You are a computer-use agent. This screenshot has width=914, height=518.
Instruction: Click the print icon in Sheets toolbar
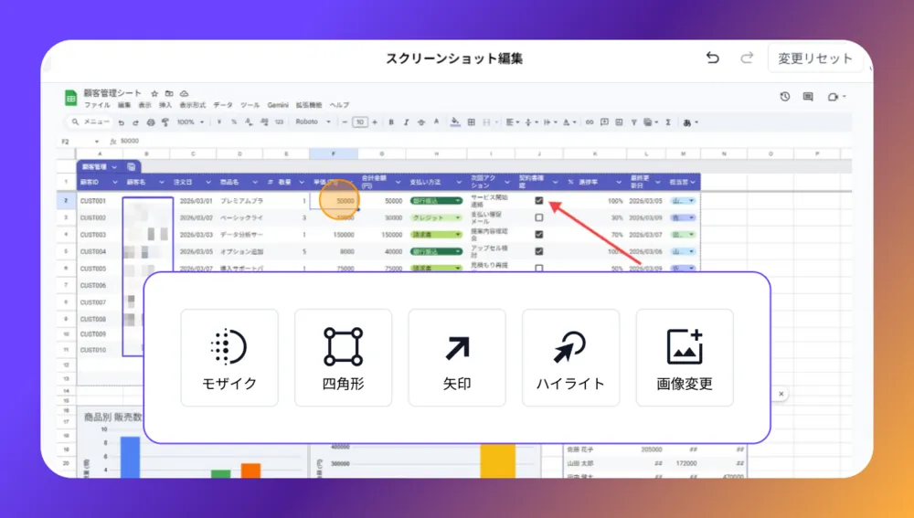[151, 122]
